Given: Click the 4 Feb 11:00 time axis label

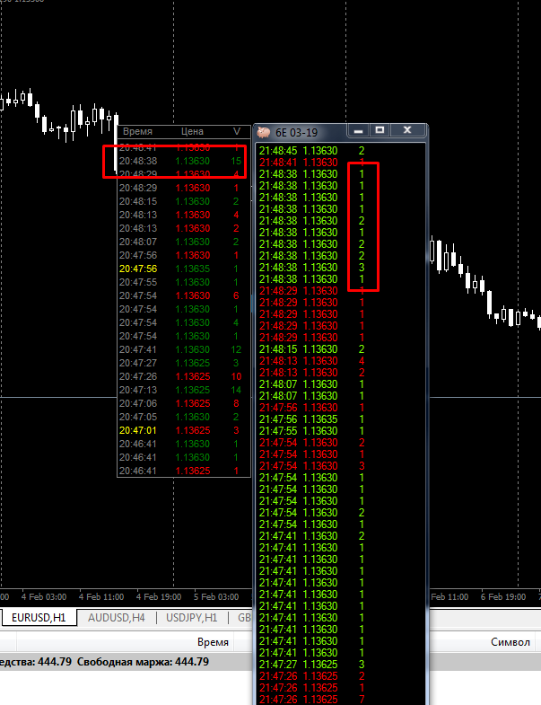Looking at the screenshot, I should point(101,597).
